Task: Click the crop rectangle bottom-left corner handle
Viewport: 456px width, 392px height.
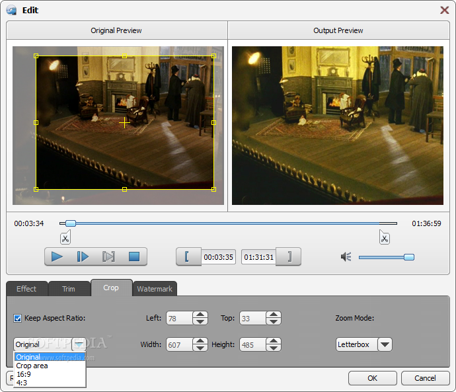Action: click(x=36, y=189)
